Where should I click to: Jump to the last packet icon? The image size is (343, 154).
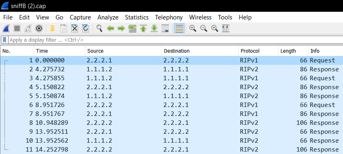pos(154,28)
